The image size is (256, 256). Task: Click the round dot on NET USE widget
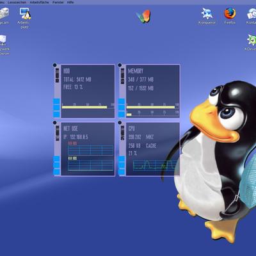click(x=55, y=123)
